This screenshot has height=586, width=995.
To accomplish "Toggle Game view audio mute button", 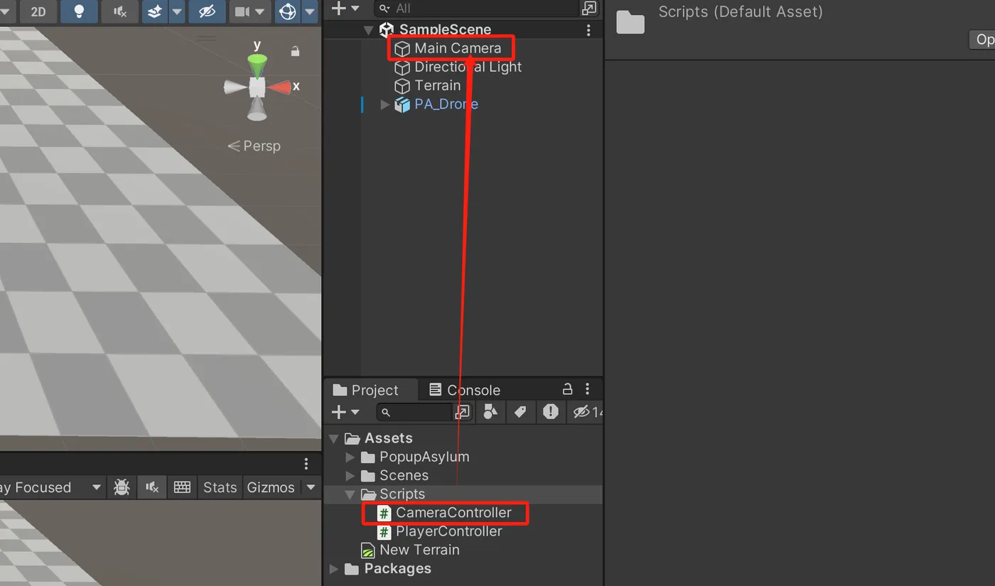I will (152, 487).
